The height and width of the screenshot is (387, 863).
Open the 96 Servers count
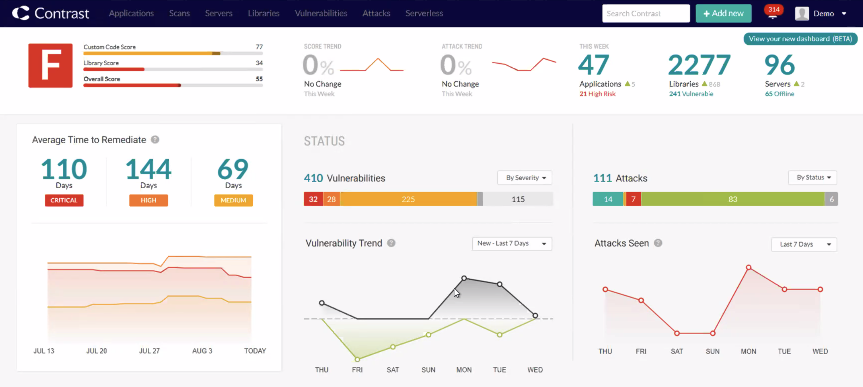780,65
